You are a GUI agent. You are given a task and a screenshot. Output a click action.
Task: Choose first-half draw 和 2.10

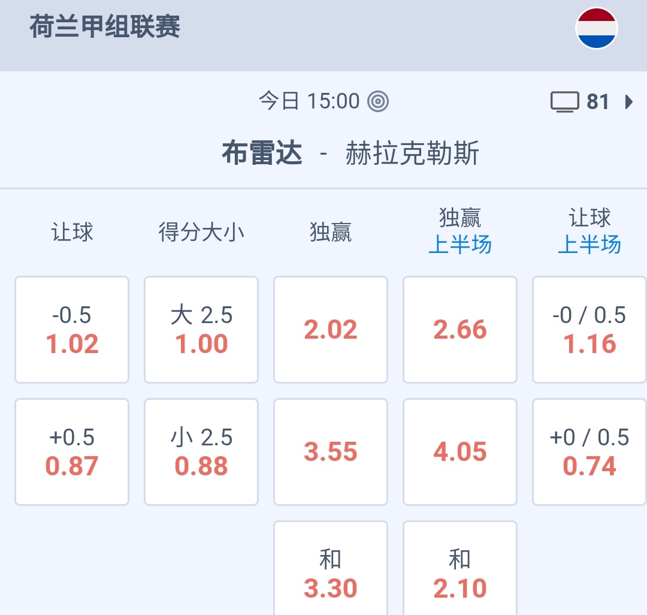pyautogui.click(x=460, y=573)
